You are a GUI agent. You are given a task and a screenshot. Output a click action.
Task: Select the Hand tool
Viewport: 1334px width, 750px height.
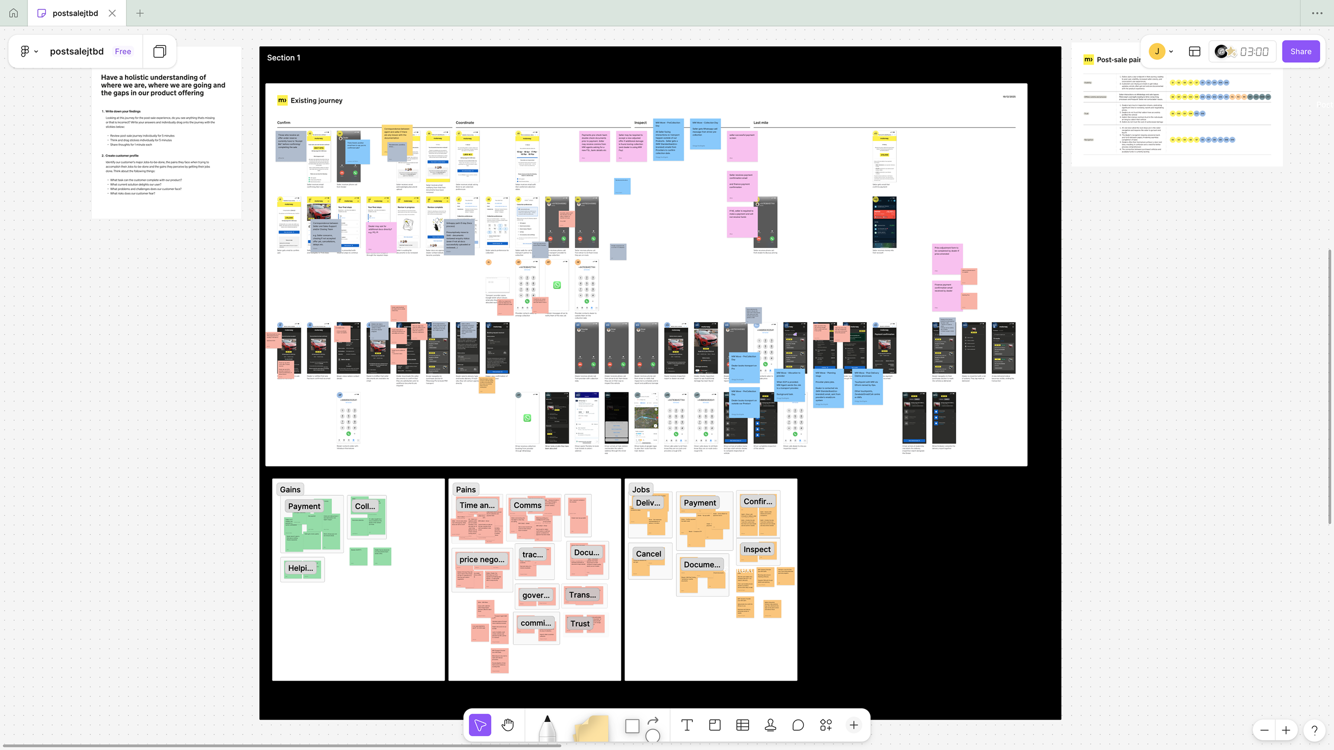click(x=508, y=725)
